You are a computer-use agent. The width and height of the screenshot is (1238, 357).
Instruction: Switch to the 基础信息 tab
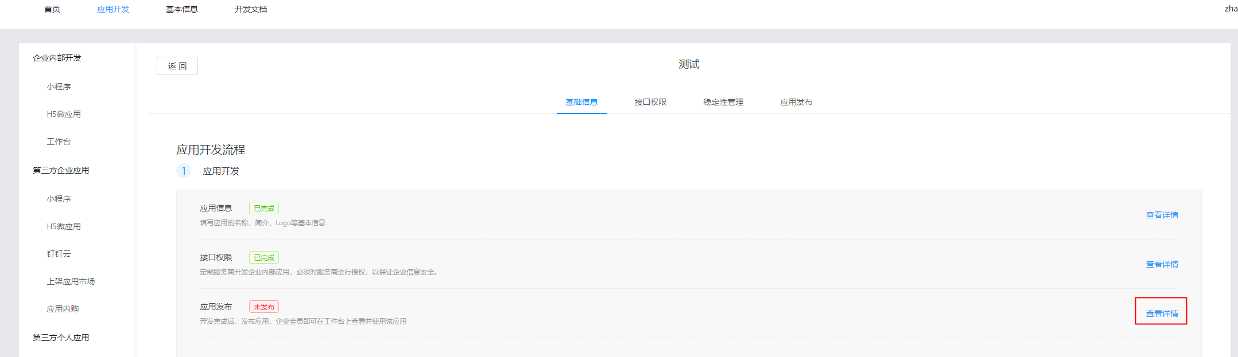[581, 102]
